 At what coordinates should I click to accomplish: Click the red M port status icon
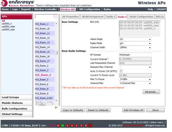(58, 126)
